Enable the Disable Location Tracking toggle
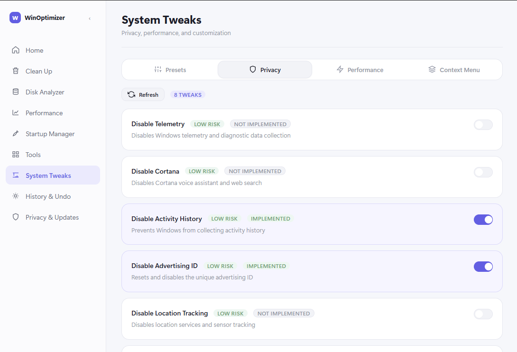The image size is (517, 352). point(483,314)
